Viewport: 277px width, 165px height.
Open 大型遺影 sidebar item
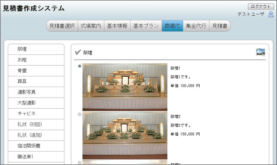(36, 103)
